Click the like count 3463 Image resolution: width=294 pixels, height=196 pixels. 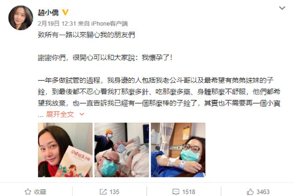click(263, 191)
